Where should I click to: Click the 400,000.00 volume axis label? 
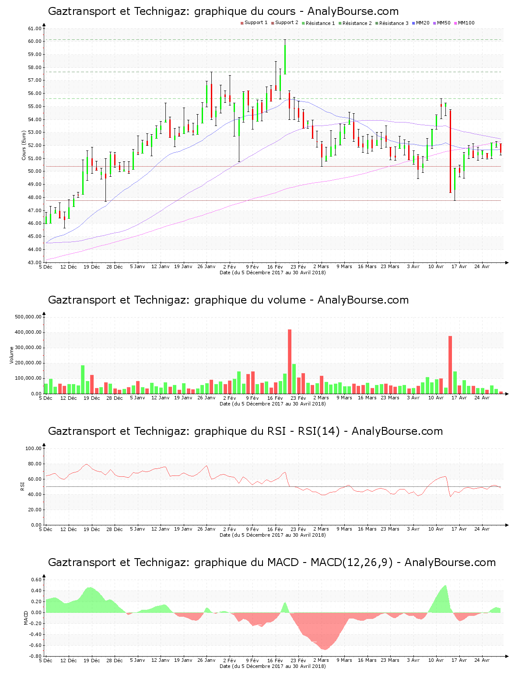click(28, 332)
